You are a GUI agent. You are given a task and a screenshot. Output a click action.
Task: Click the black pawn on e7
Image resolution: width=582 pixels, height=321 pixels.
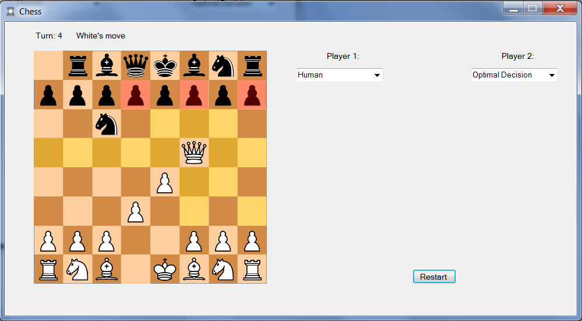[x=165, y=94]
